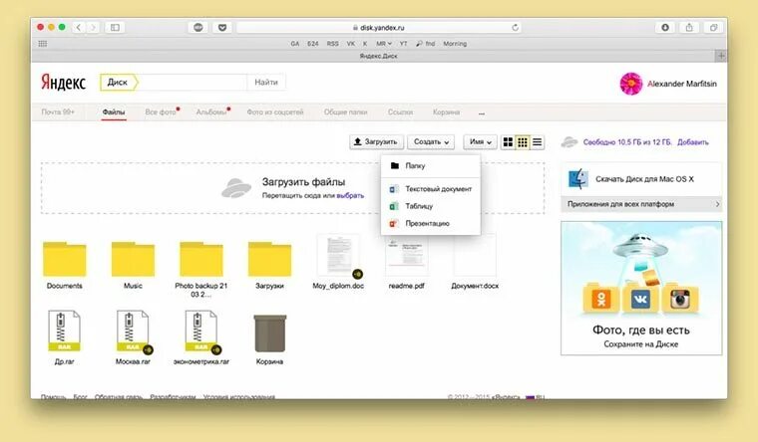This screenshot has height=442, width=758.
Task: Open the Ссылки tab
Action: point(400,111)
